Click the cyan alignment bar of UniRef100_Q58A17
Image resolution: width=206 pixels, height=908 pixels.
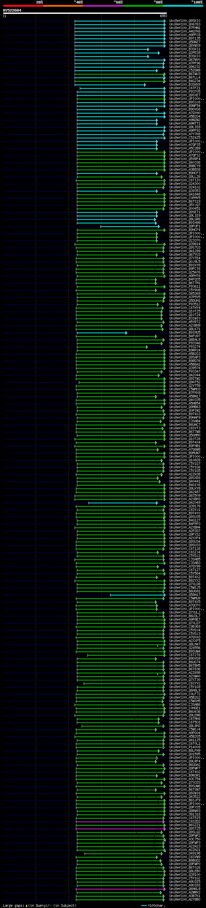138,595
